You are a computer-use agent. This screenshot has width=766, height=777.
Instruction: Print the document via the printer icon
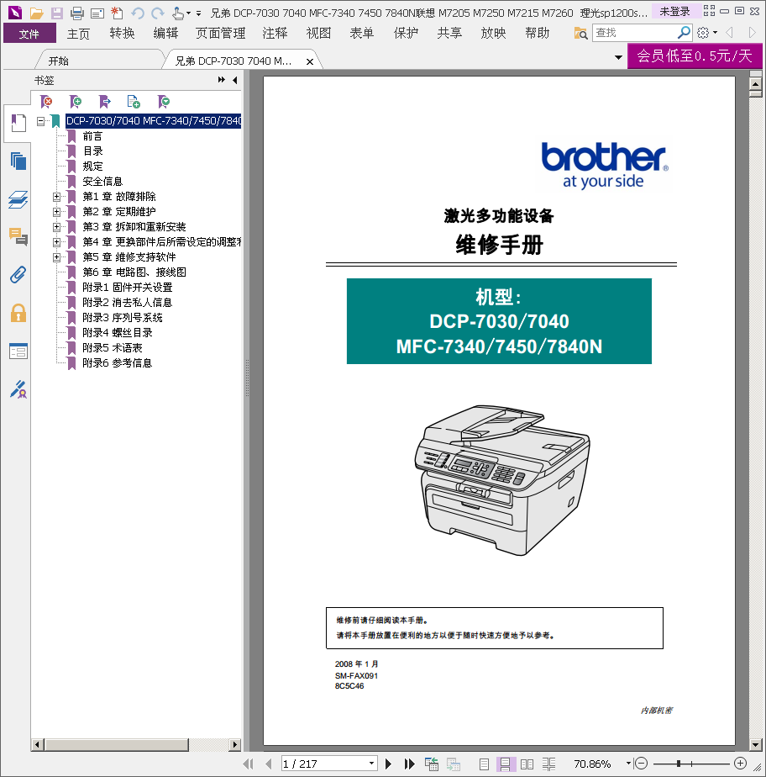pos(76,13)
